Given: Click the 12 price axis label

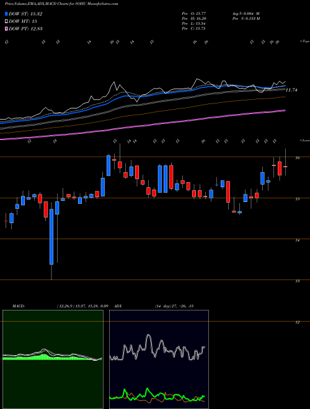Looking at the screenshot, I should click(298, 322).
